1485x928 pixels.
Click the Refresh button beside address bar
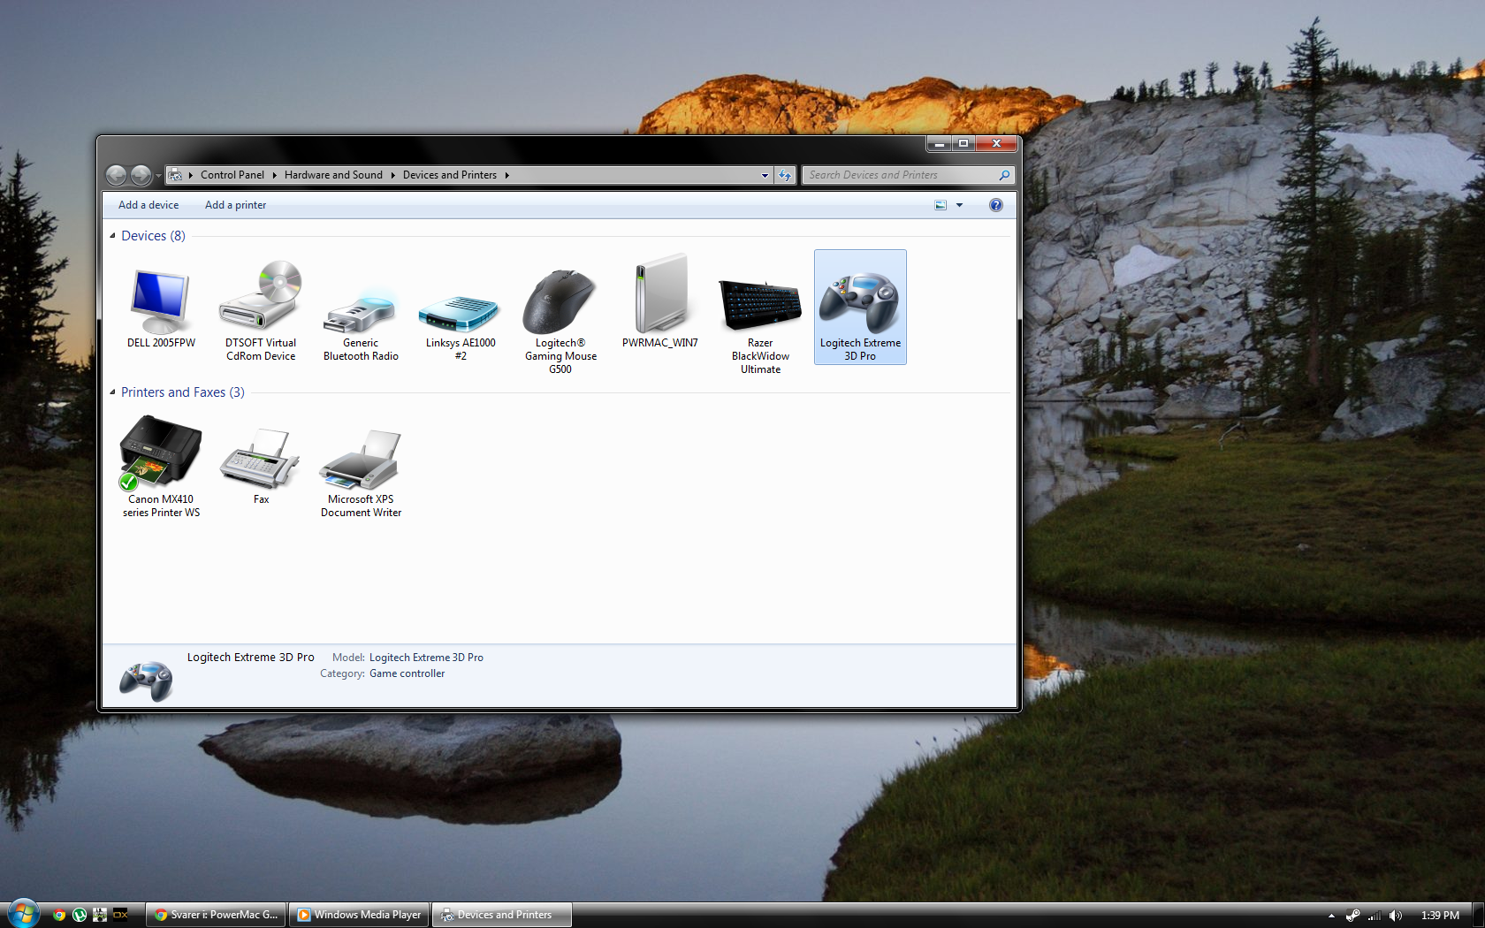785,175
